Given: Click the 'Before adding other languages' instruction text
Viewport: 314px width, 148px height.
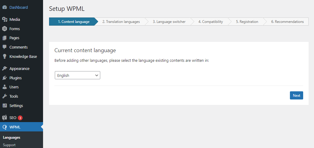Looking at the screenshot, I should [132, 61].
